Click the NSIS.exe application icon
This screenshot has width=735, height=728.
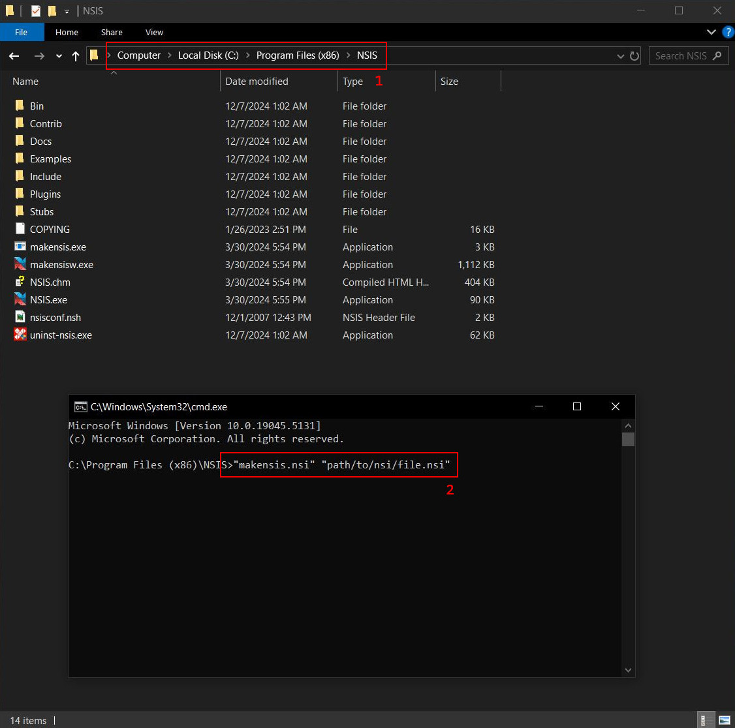point(20,299)
